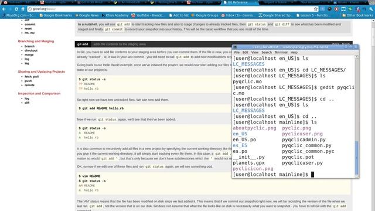
Task: Open the Google Bookmarks bookmark
Action: tap(56, 15)
